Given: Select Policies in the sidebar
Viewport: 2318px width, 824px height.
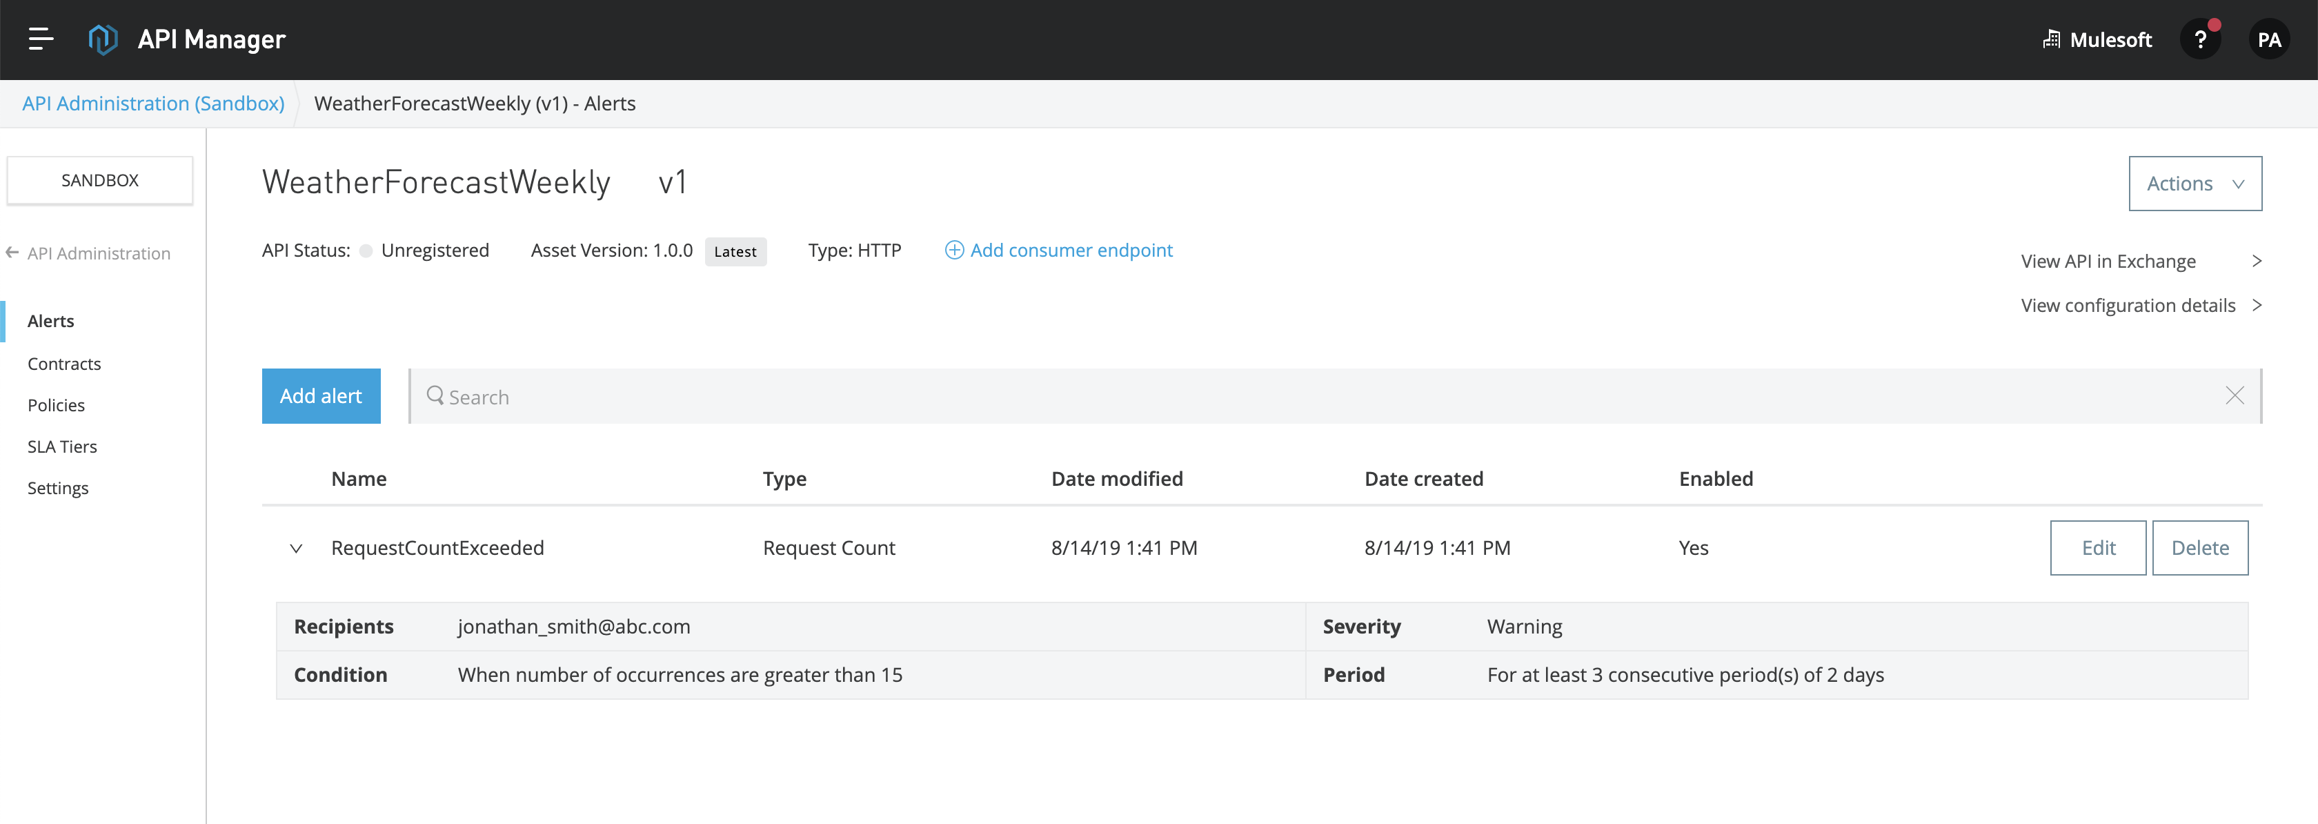Looking at the screenshot, I should [56, 405].
